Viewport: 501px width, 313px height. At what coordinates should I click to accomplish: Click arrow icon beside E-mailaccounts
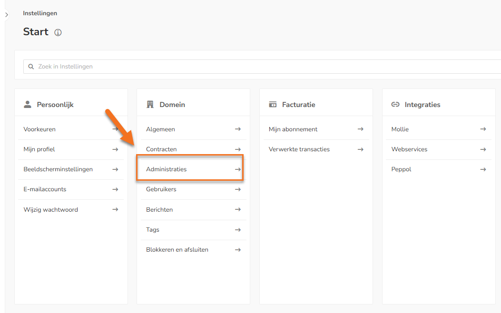click(x=115, y=189)
